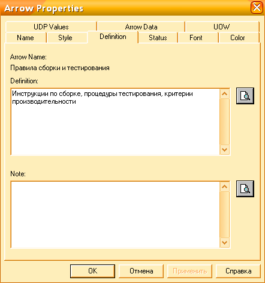Close the Arrow Properties dialog
This screenshot has width=265, height=283.
coord(257,8)
